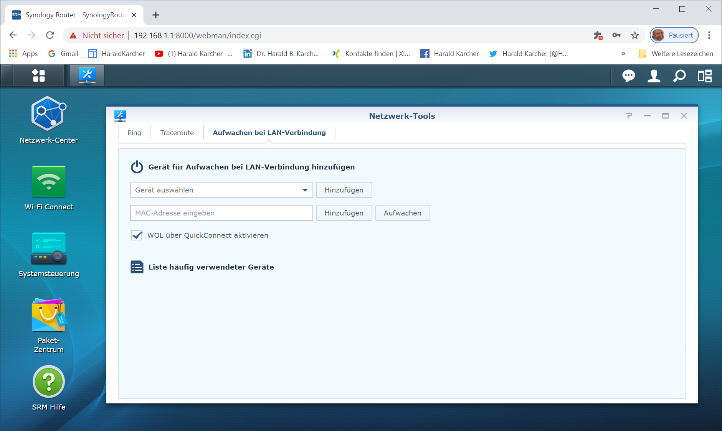Switch to the Ping tab

point(134,133)
